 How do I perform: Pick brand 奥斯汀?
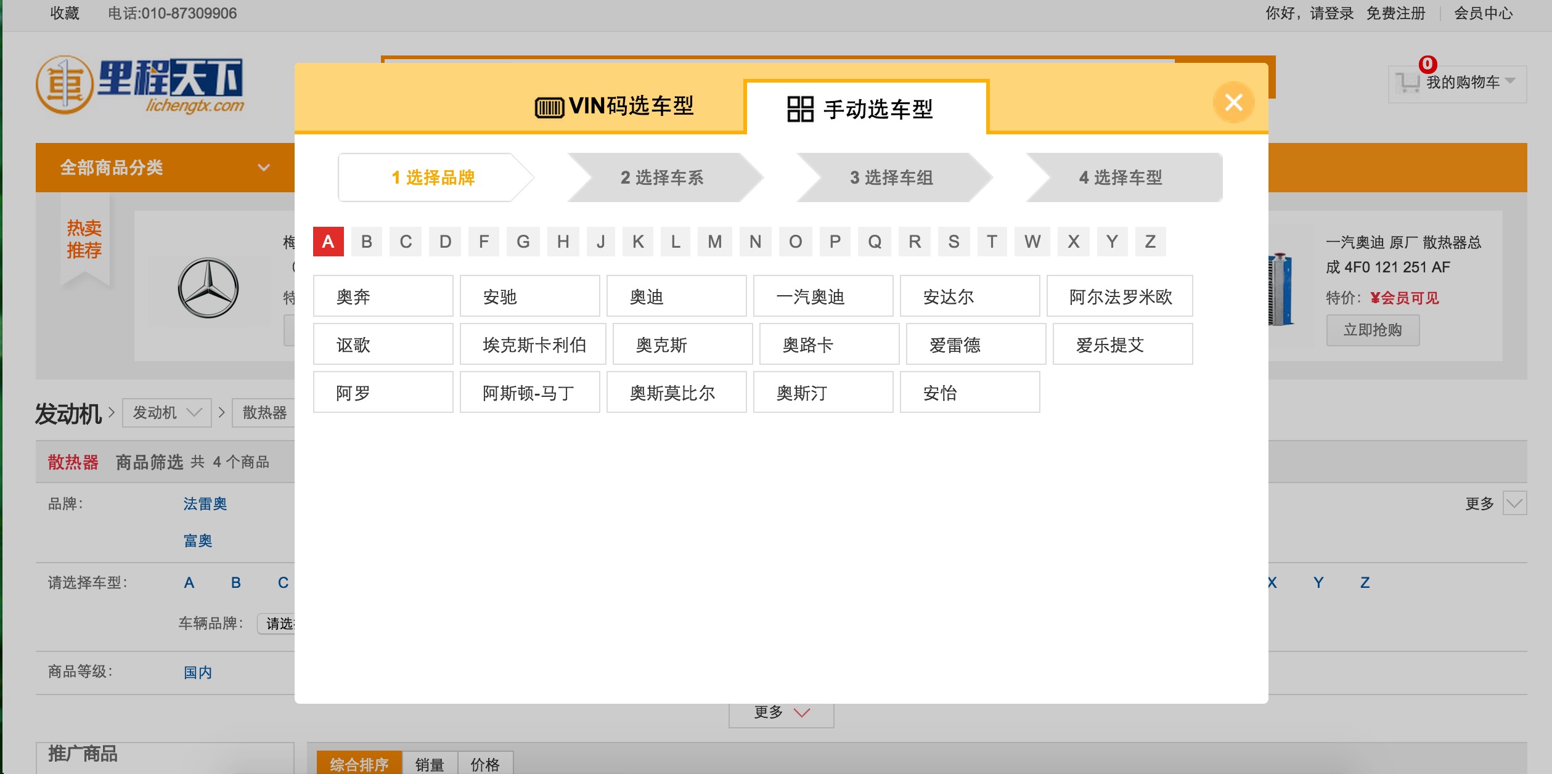pos(823,393)
